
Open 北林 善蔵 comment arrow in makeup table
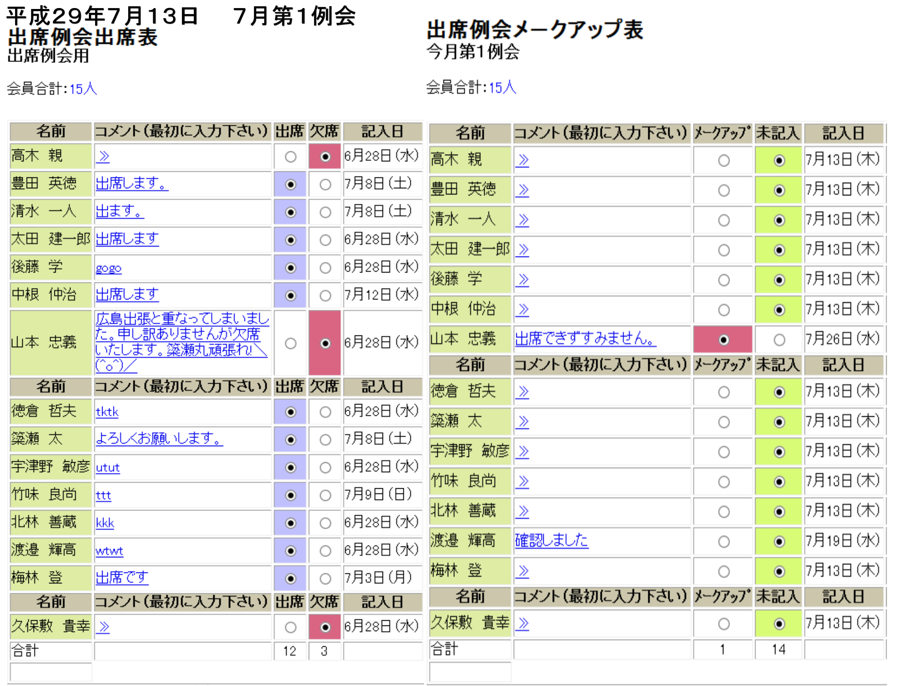point(522,511)
